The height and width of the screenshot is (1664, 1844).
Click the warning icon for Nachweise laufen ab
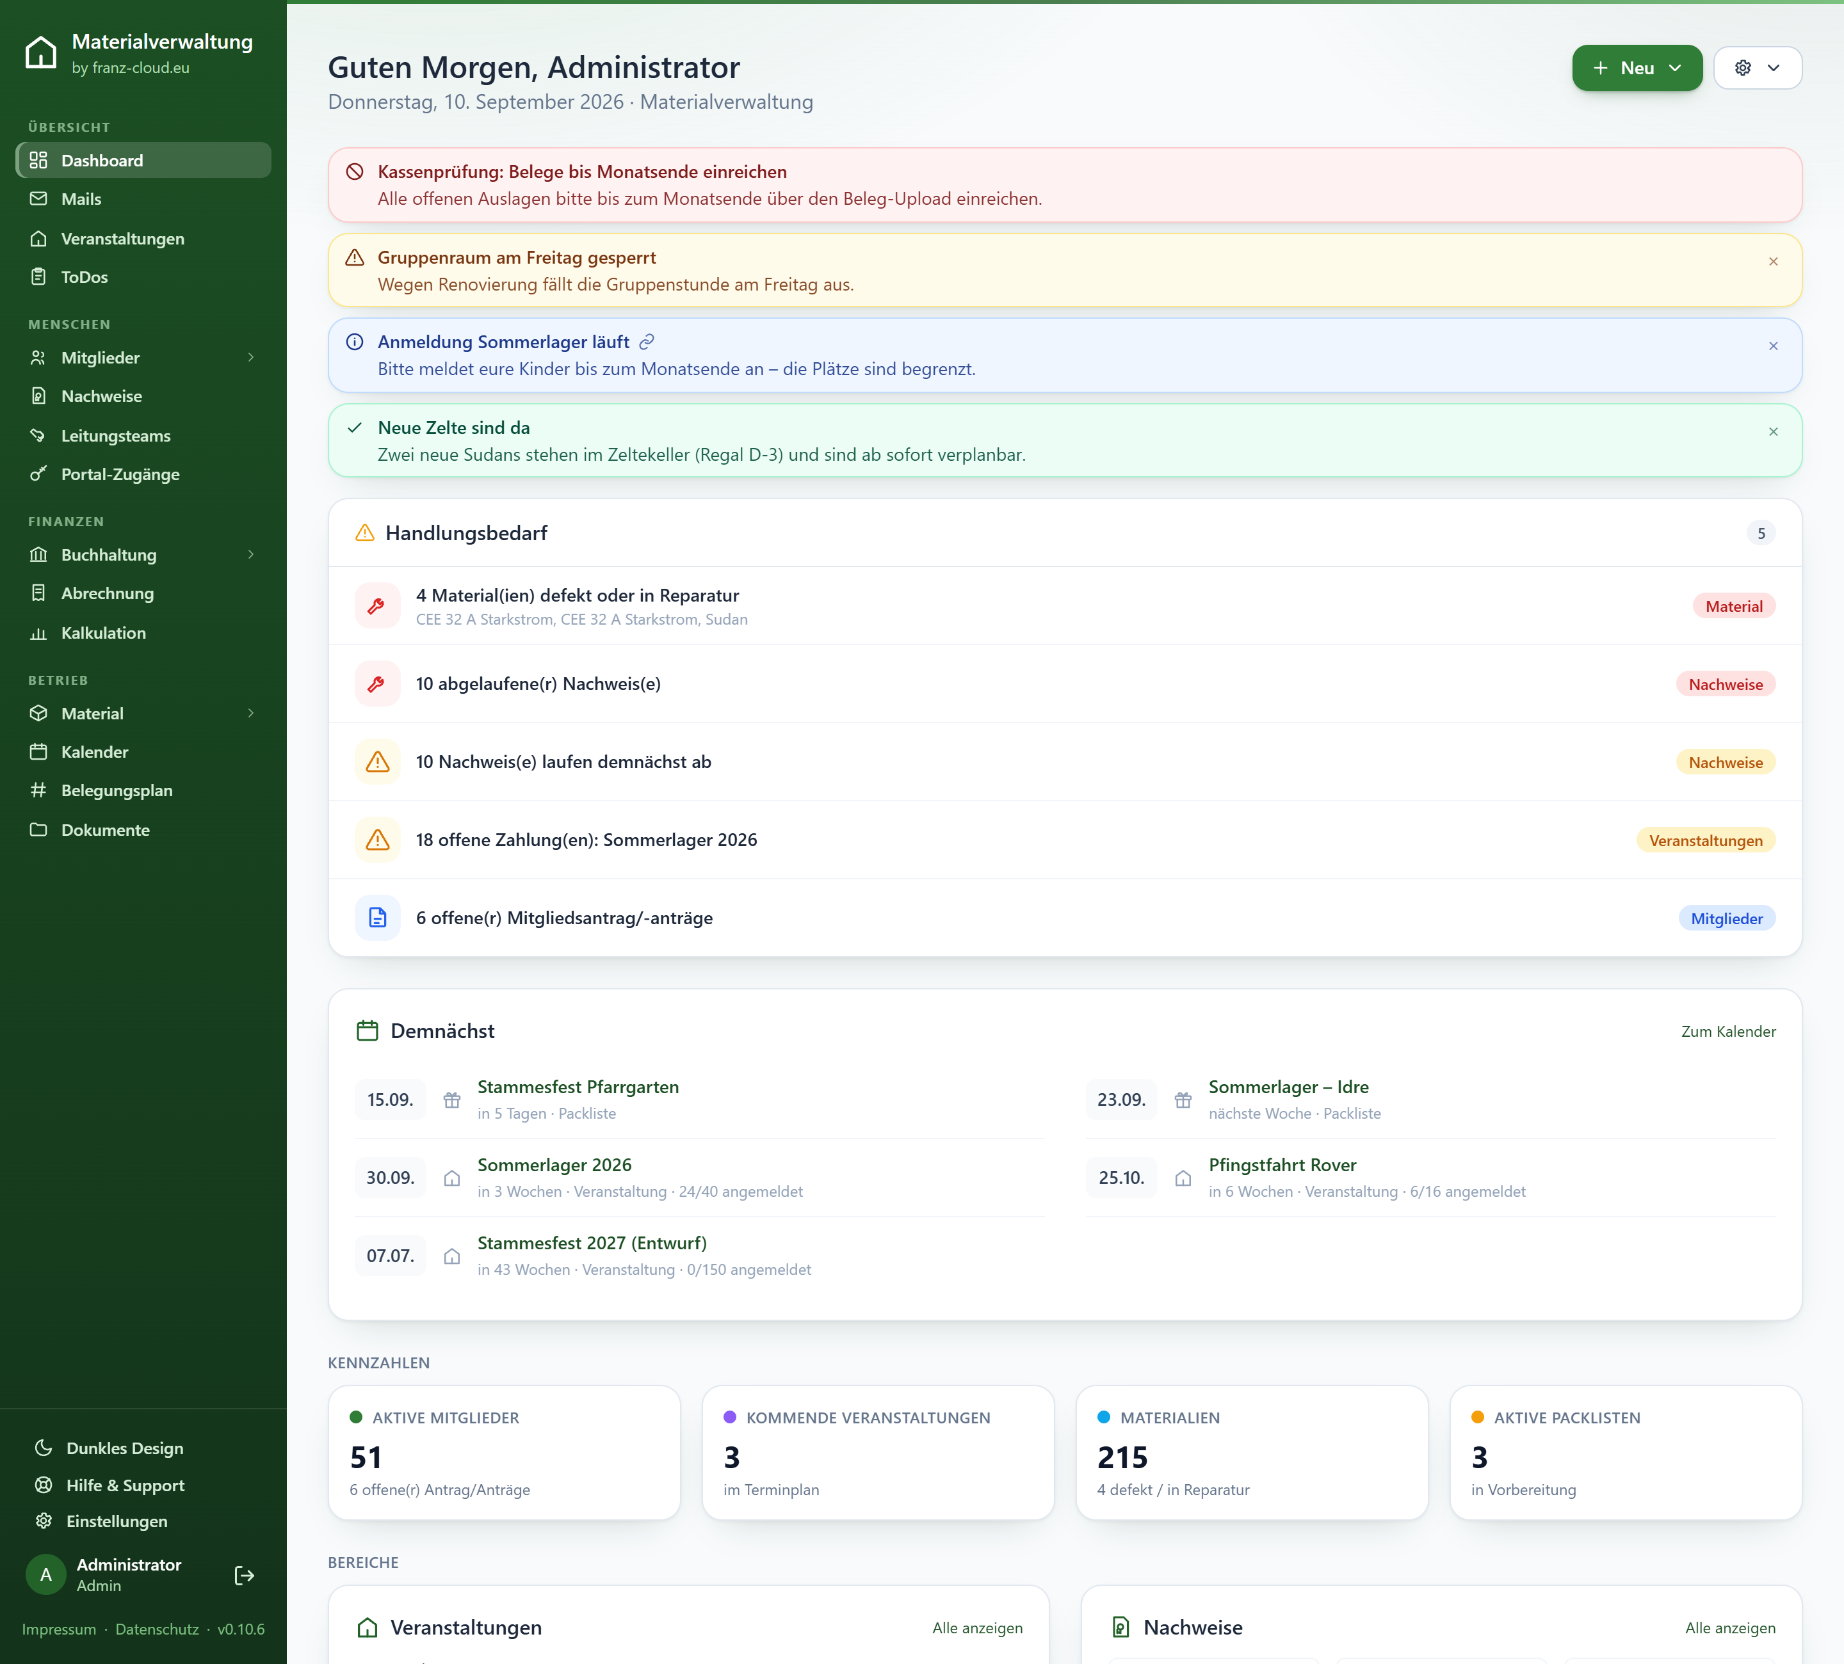[x=377, y=762]
